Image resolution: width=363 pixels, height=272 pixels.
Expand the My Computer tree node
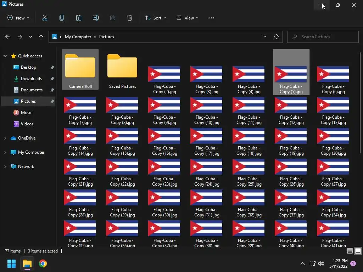coord(5,152)
